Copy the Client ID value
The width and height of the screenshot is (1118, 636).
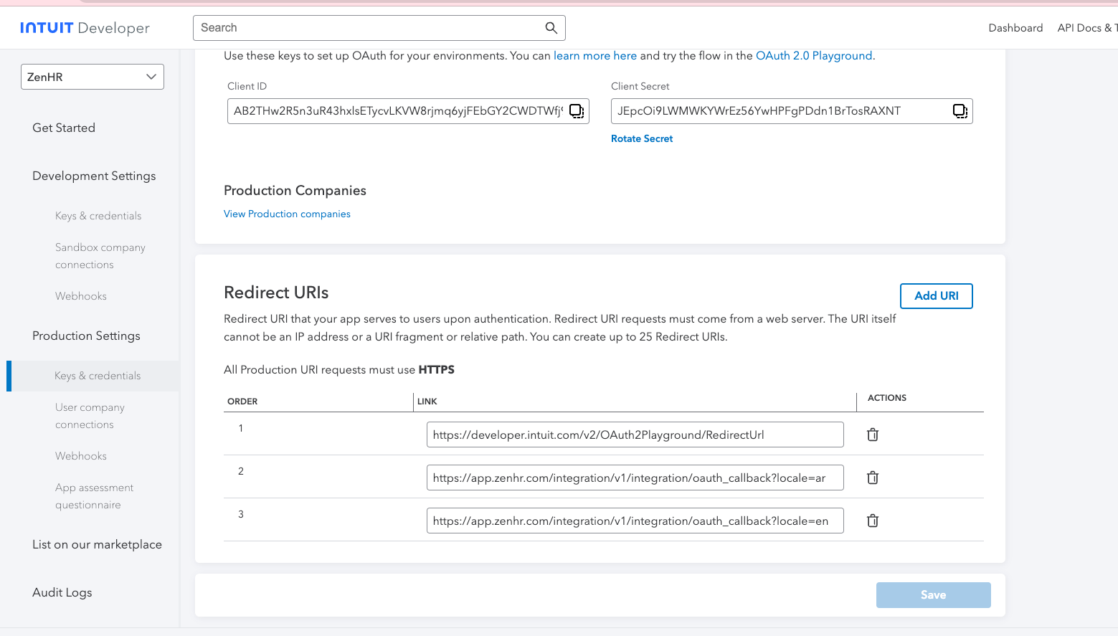pos(577,111)
